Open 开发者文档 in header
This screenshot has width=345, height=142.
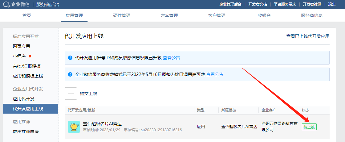(258, 4)
